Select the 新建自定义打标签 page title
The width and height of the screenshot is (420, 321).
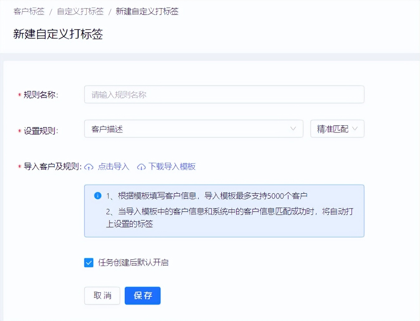pos(58,35)
